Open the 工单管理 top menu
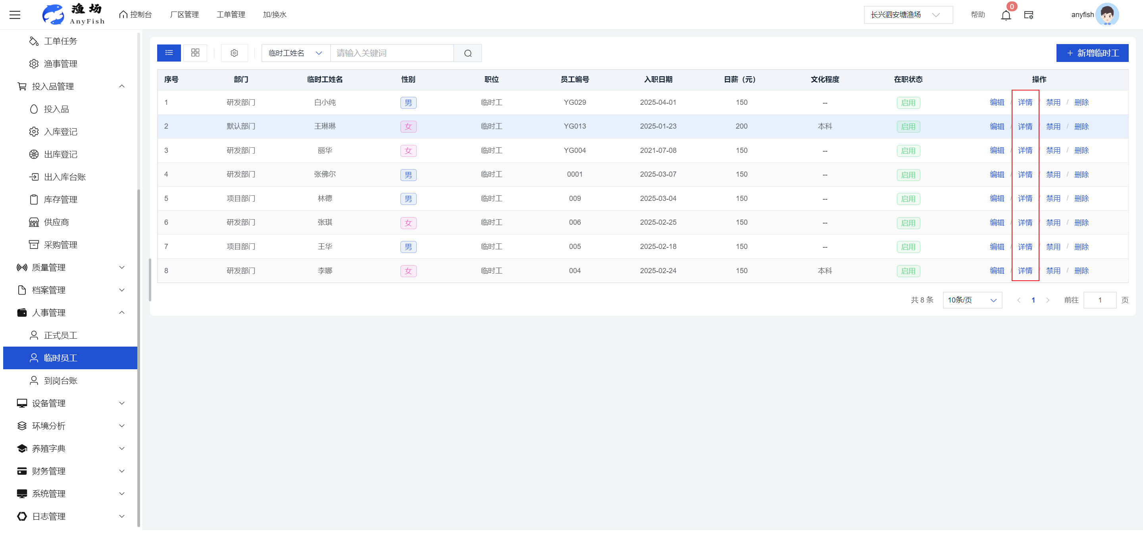Viewport: 1143px width, 536px height. pos(231,15)
